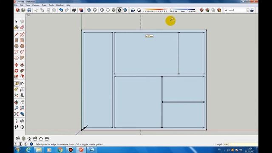Activate the Axes tool

pyautogui.click(x=16, y=95)
